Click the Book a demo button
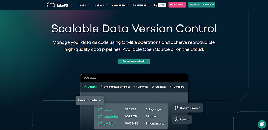This screenshot has height=130, width=268. tap(177, 5)
